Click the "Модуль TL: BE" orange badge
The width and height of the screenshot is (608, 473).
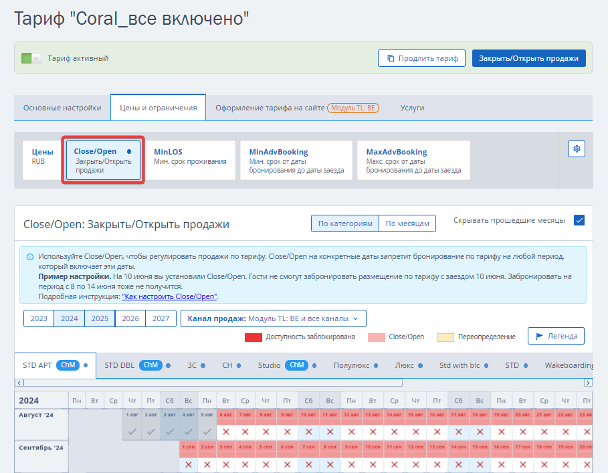click(353, 108)
